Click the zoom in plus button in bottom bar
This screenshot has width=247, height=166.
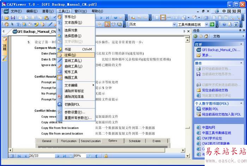tap(90, 156)
